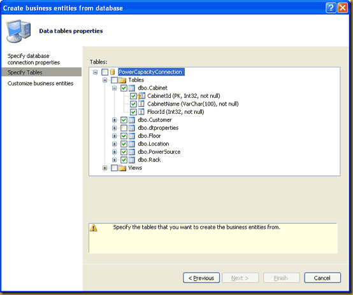
Task: Select the dbo.Floor label
Action: point(149,136)
